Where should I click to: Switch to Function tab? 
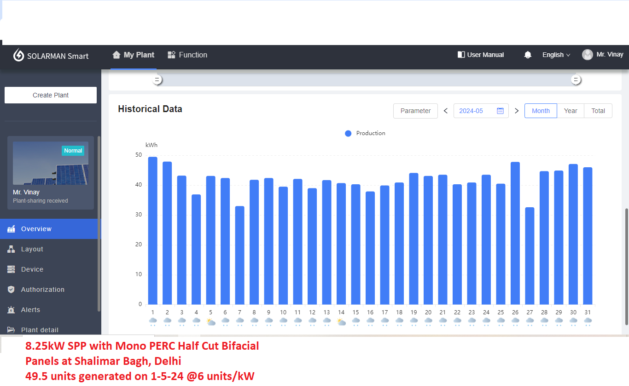point(187,55)
